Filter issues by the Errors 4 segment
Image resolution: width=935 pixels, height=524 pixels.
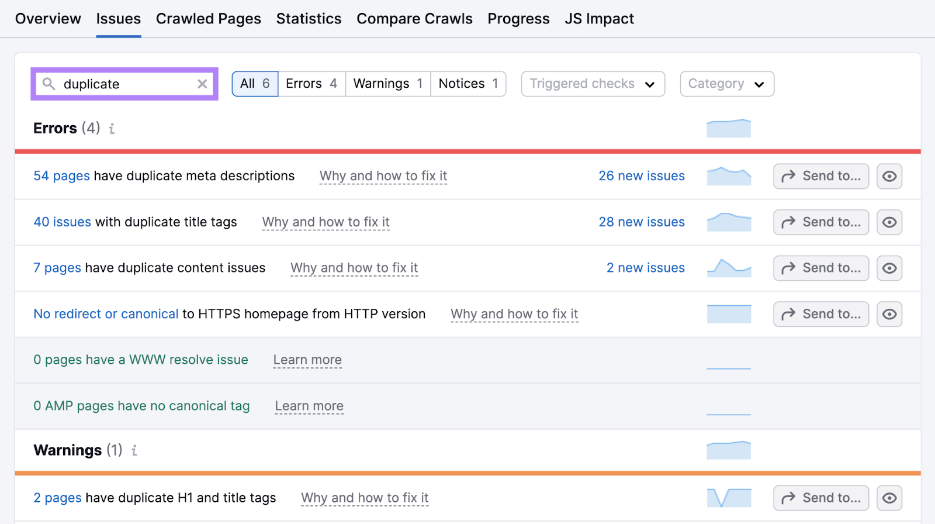(311, 84)
